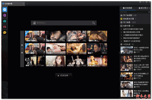Open the 不良因子 thumbnail
Viewport: 152px width, 100px height.
pyautogui.click(x=56, y=49)
